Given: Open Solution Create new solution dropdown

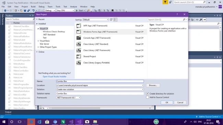Looking at the screenshot, I should coord(142,89).
